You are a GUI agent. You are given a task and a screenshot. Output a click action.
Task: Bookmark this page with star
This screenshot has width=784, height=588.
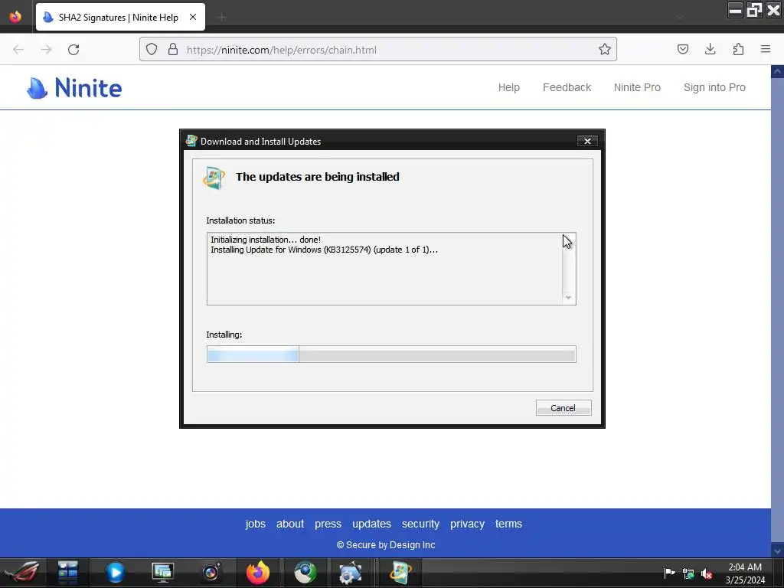(605, 50)
